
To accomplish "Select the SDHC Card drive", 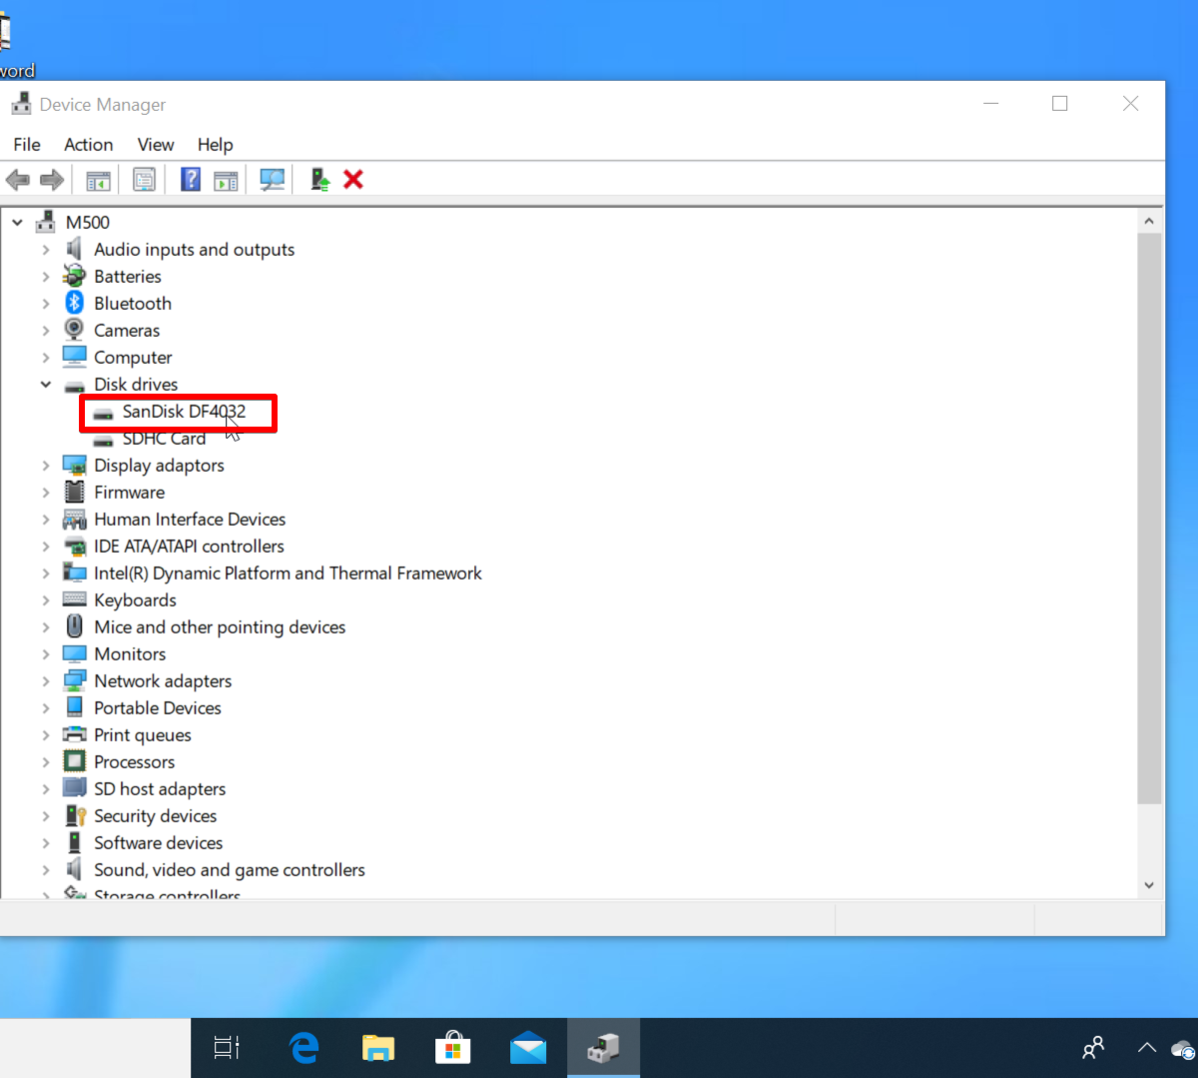I will tap(164, 439).
